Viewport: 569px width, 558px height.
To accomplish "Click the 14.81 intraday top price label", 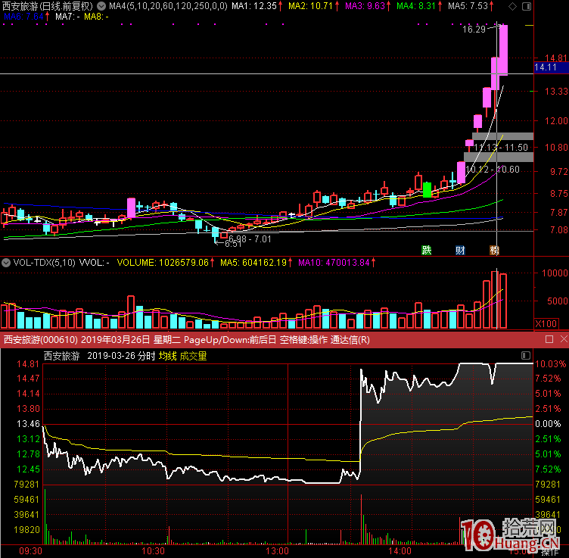I will coord(28,364).
